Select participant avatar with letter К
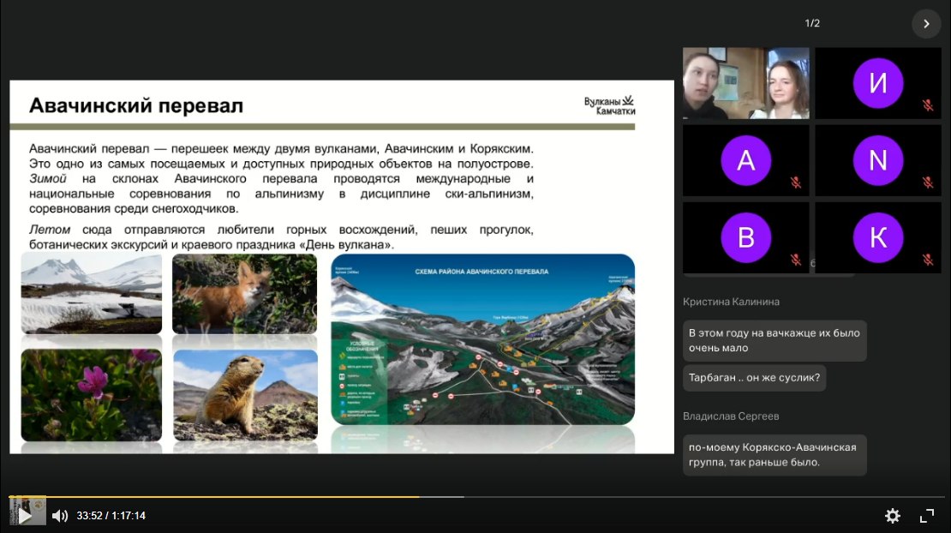This screenshot has width=951, height=533. pos(877,237)
